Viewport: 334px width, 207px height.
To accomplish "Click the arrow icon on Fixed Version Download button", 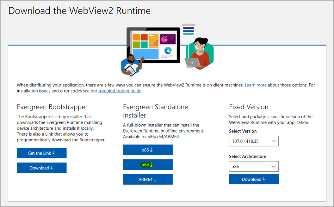I will pos(264,179).
